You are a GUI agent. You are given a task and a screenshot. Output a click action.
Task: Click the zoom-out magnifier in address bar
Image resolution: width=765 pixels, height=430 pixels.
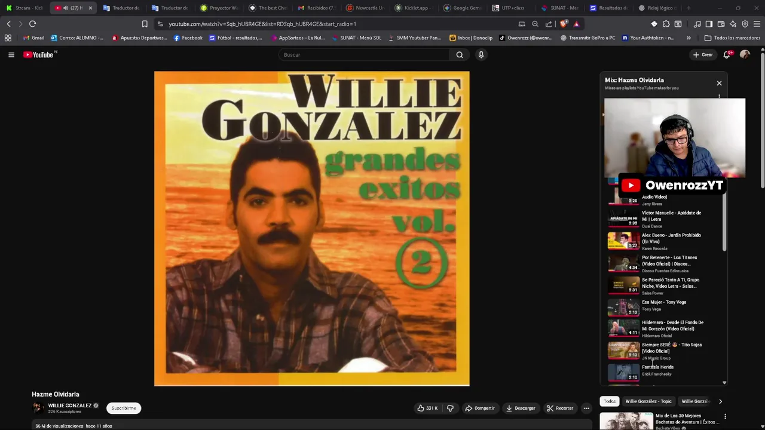(535, 24)
